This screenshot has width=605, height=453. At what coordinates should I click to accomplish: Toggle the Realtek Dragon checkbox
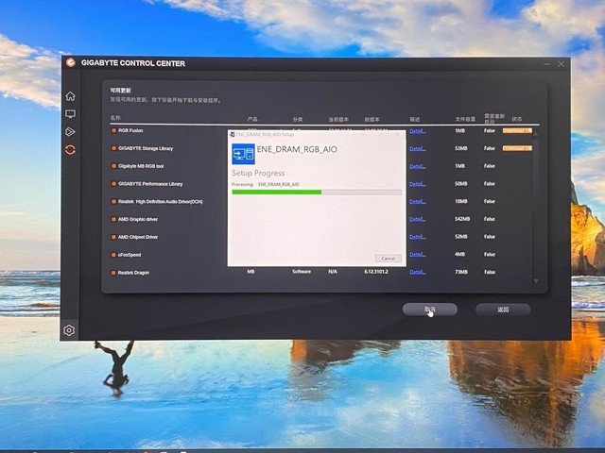tap(113, 273)
